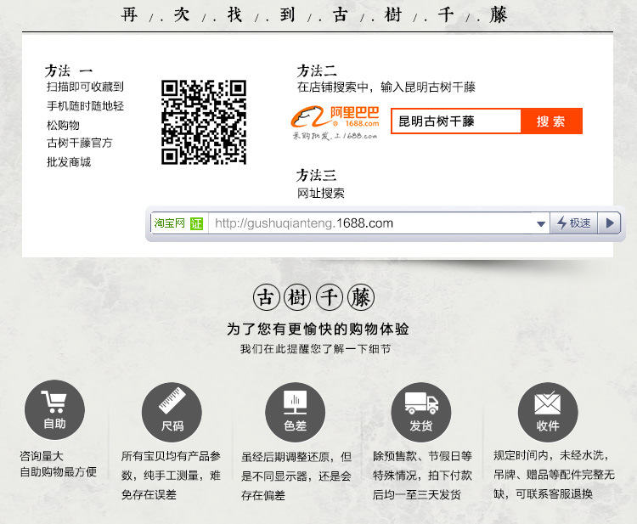
Task: Click the text 自助购物最方便
Action: pos(59,472)
